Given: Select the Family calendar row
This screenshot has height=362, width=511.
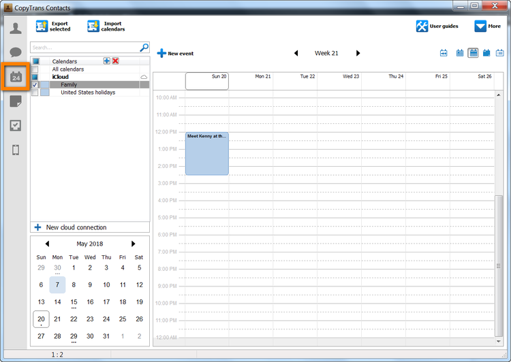Looking at the screenshot, I should click(x=90, y=84).
